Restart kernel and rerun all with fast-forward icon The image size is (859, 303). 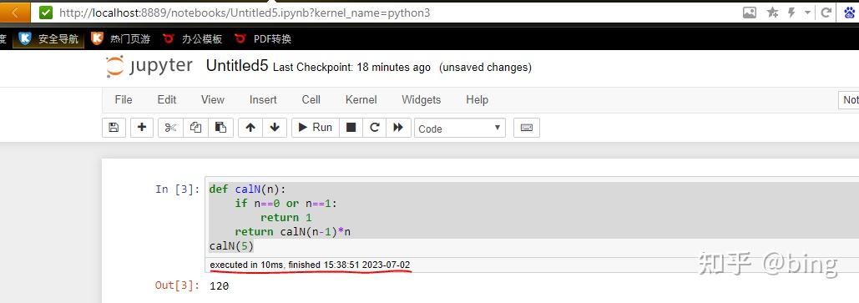399,128
